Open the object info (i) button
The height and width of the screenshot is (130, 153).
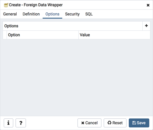(x=9, y=123)
